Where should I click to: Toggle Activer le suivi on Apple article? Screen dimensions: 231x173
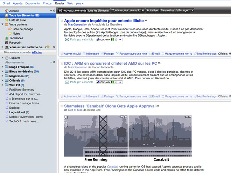[x=71, y=54]
